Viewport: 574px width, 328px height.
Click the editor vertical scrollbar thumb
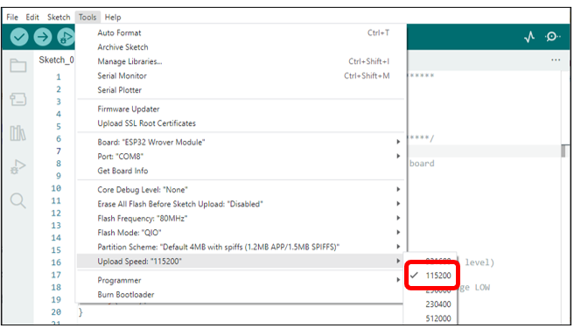tap(564, 151)
